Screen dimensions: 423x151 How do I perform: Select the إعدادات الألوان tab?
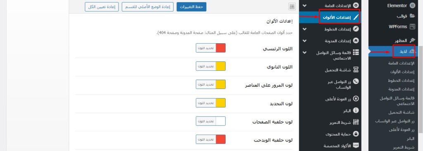[340, 17]
